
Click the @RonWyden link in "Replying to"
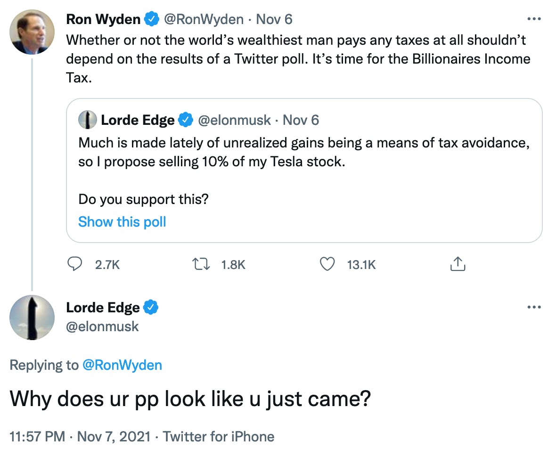[x=122, y=365]
